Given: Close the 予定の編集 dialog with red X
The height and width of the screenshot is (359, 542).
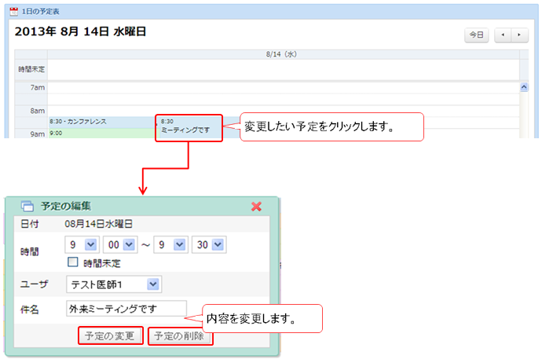Looking at the screenshot, I should click(x=256, y=206).
